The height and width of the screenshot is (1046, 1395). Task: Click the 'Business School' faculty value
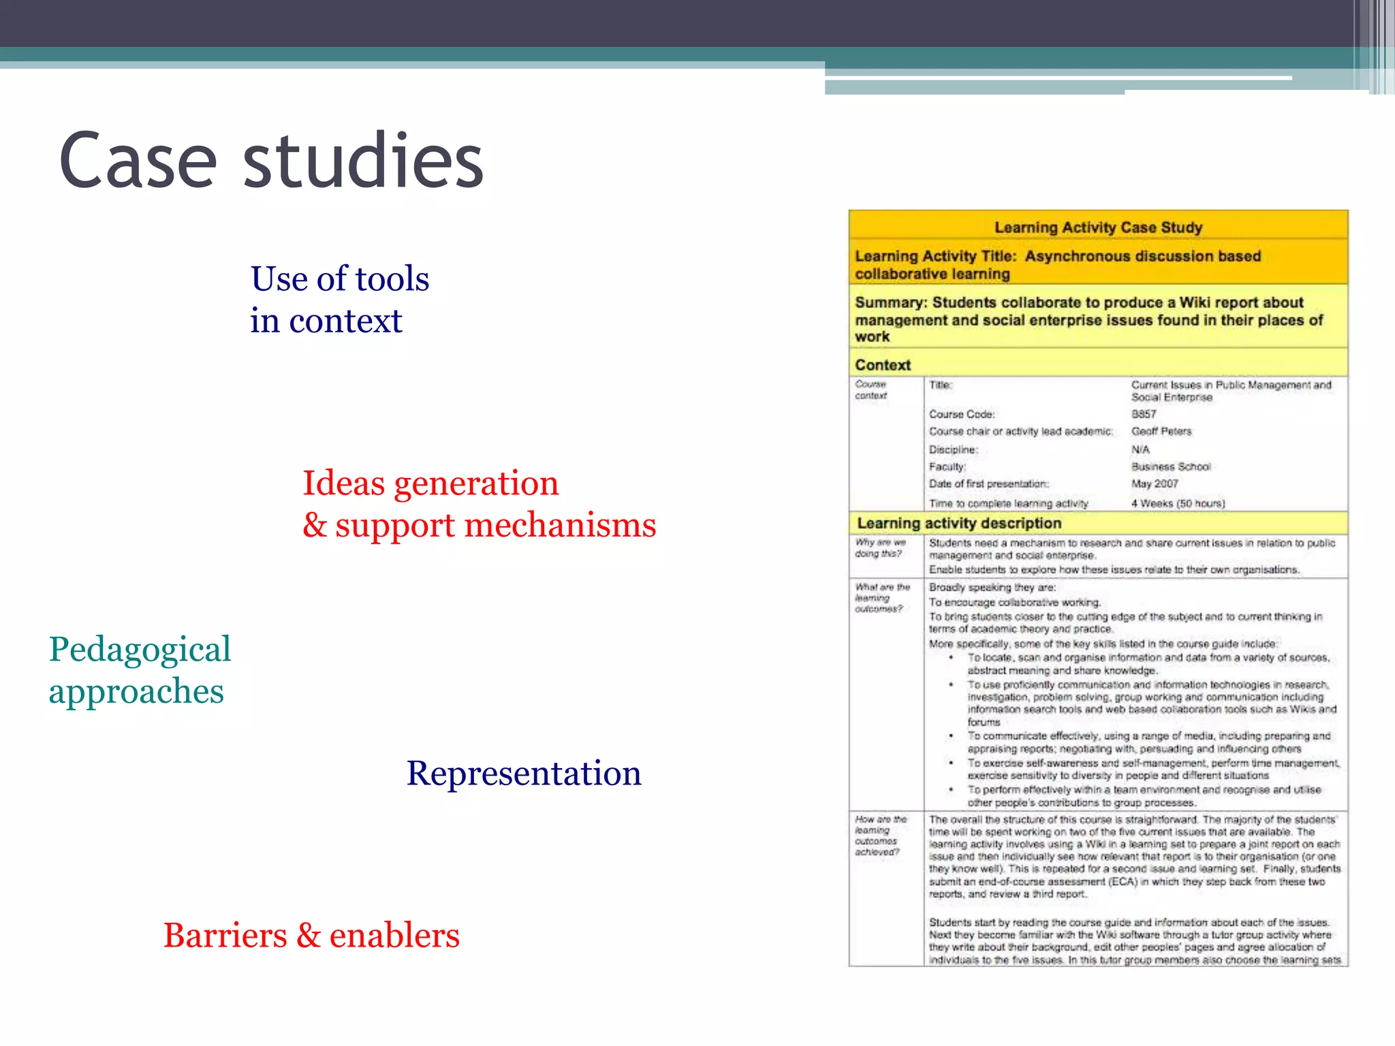point(1171,466)
